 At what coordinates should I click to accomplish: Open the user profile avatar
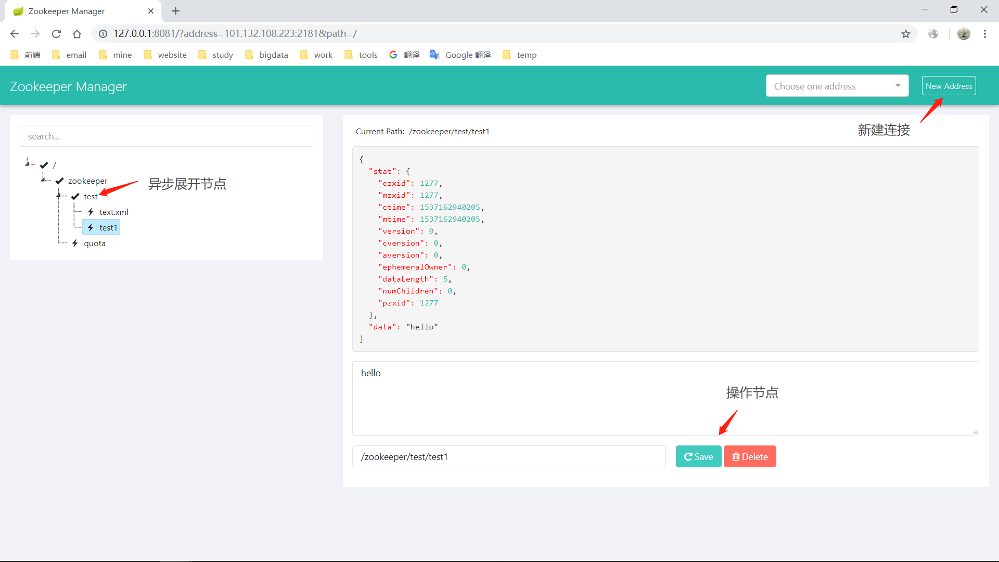pos(964,34)
